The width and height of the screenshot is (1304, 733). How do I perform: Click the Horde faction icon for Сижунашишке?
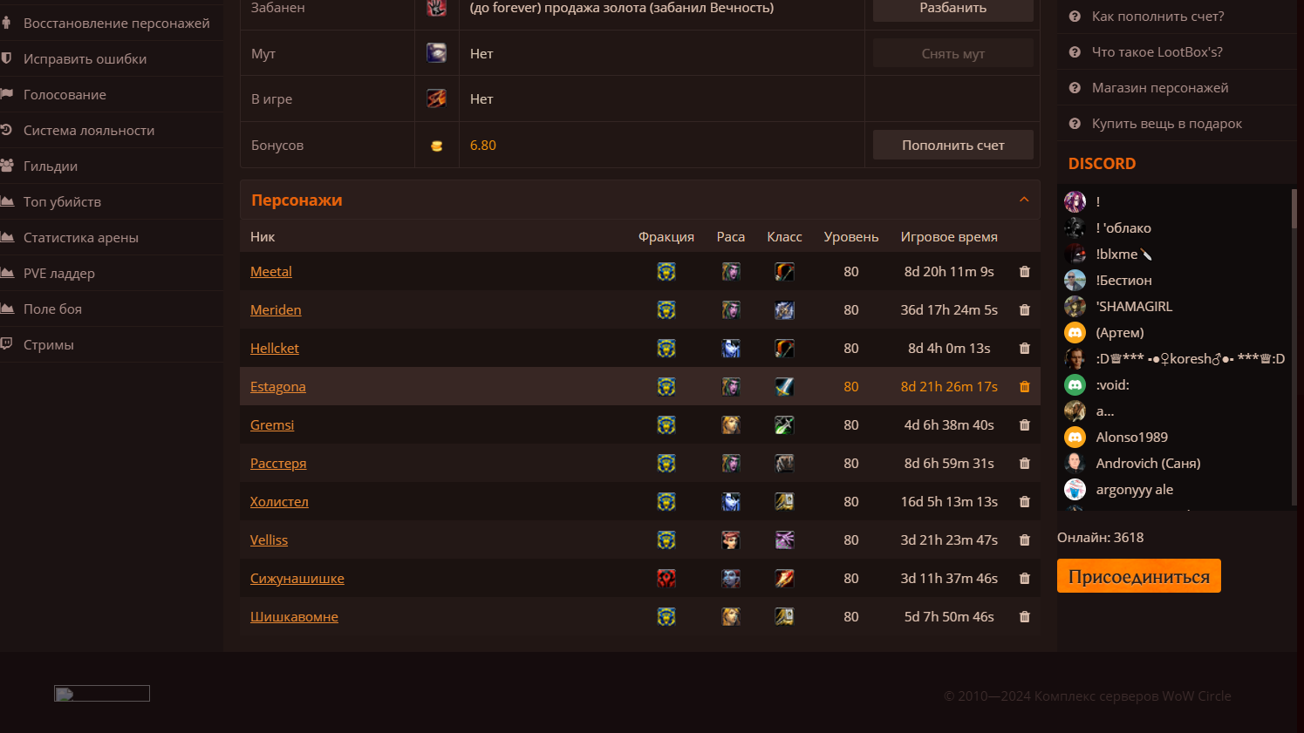point(666,579)
